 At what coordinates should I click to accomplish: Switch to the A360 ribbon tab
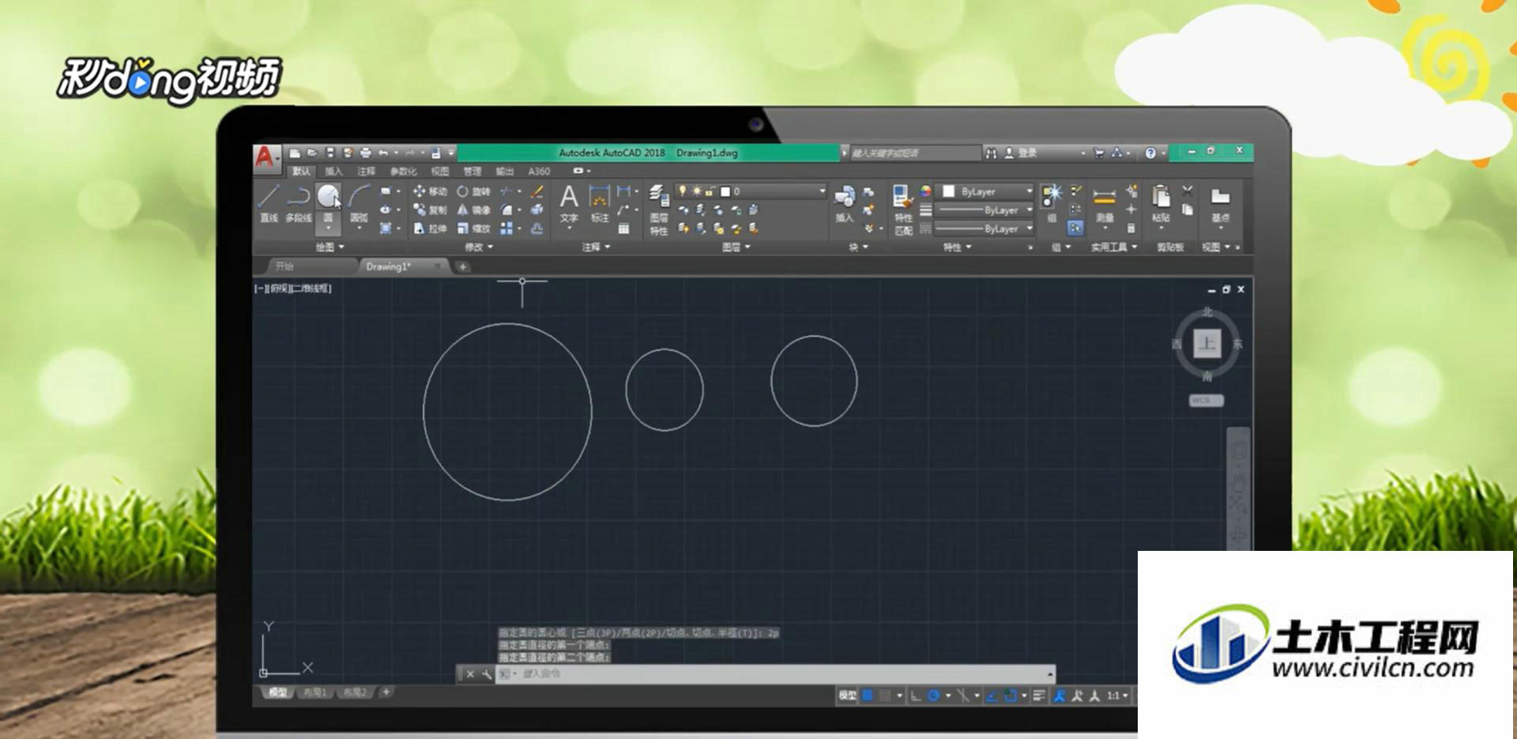539,172
